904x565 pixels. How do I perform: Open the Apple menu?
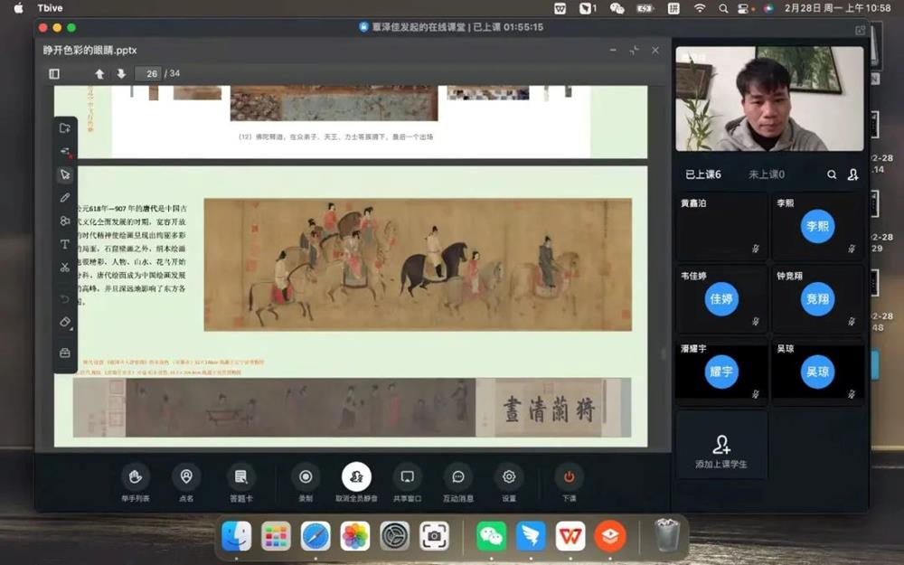coord(18,8)
